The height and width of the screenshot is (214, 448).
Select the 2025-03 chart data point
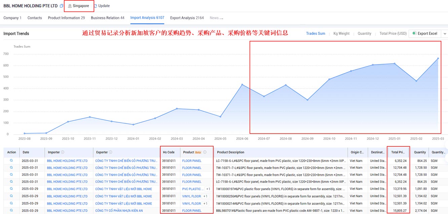438,58
